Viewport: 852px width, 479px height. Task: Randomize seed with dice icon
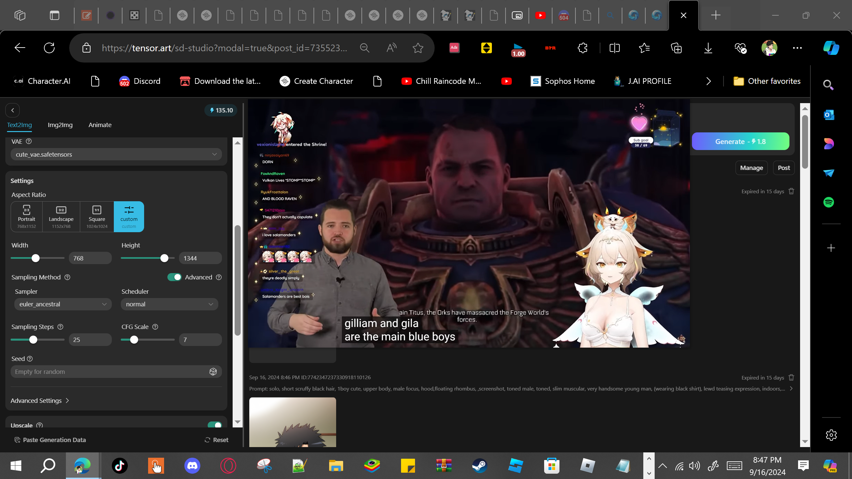tap(213, 372)
